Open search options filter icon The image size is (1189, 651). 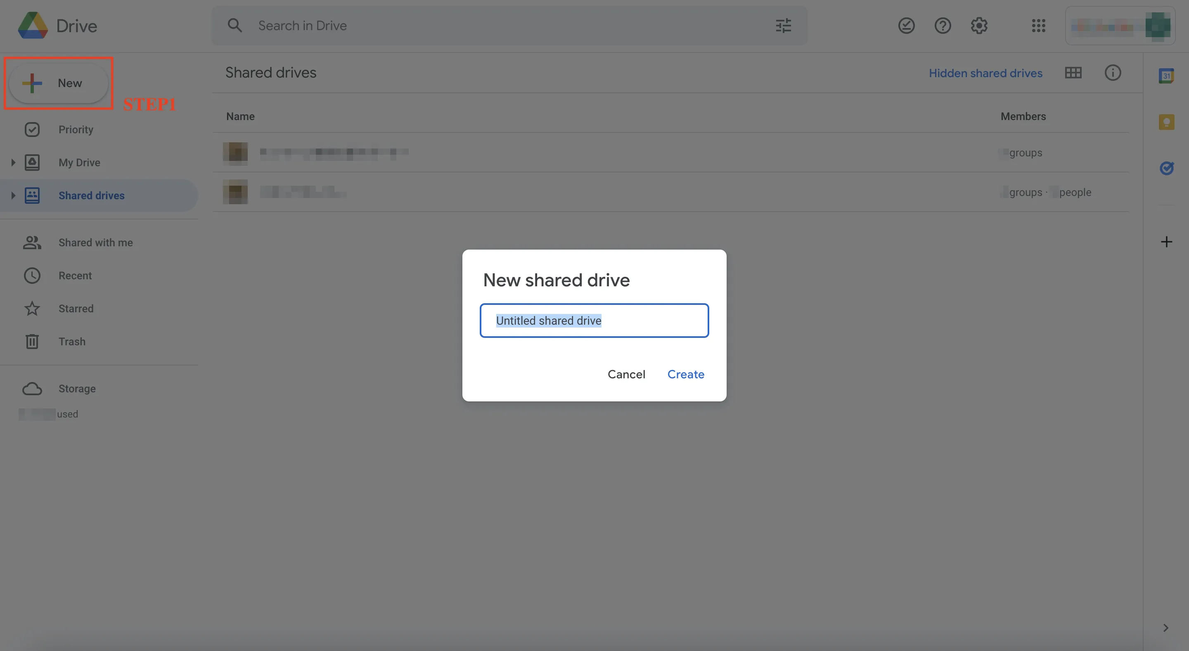coord(783,26)
